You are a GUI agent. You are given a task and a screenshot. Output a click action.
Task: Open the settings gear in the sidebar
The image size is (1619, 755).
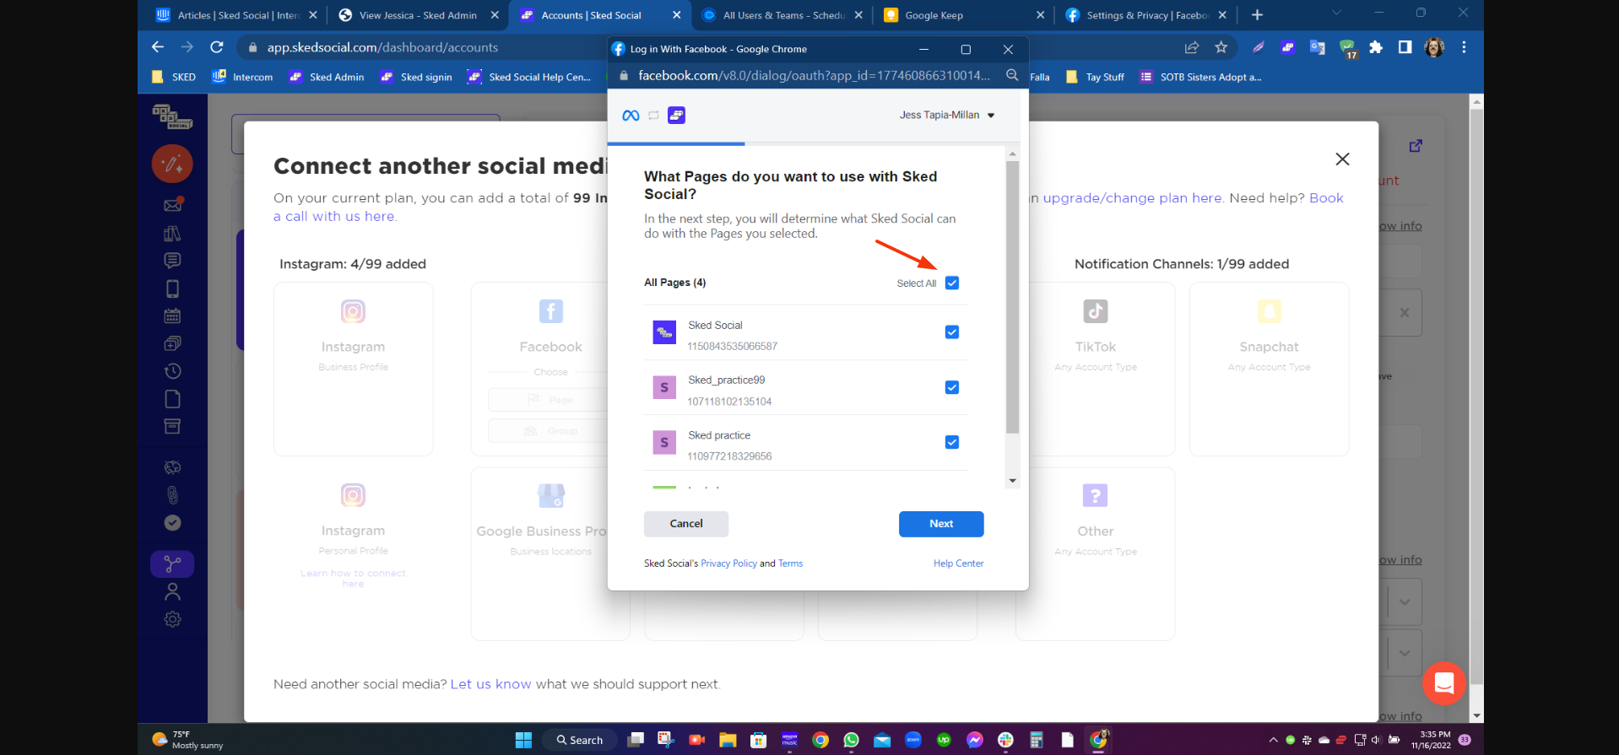pyautogui.click(x=172, y=619)
